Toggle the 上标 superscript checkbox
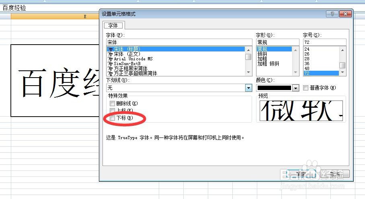The width and height of the screenshot is (365, 199). tap(112, 110)
